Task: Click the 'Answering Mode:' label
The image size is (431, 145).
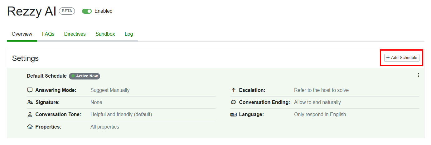Action: point(56,90)
